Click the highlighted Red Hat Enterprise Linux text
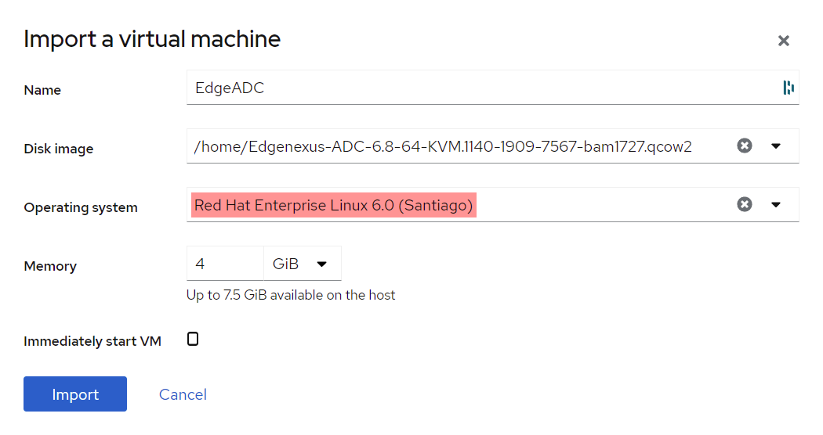The height and width of the screenshot is (435, 823). [334, 205]
